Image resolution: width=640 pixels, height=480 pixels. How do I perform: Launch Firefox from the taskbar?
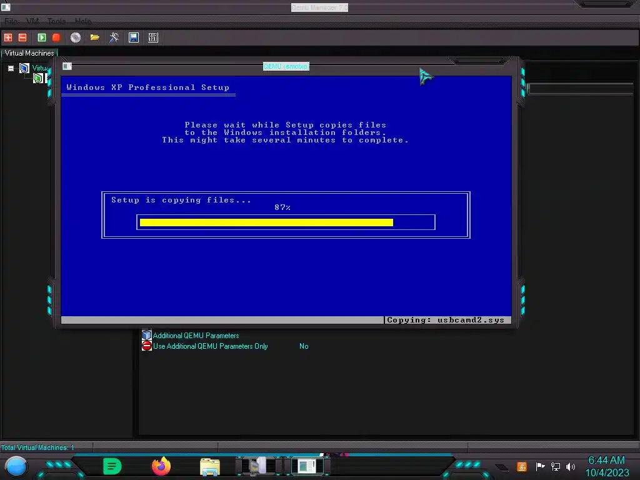tap(161, 466)
